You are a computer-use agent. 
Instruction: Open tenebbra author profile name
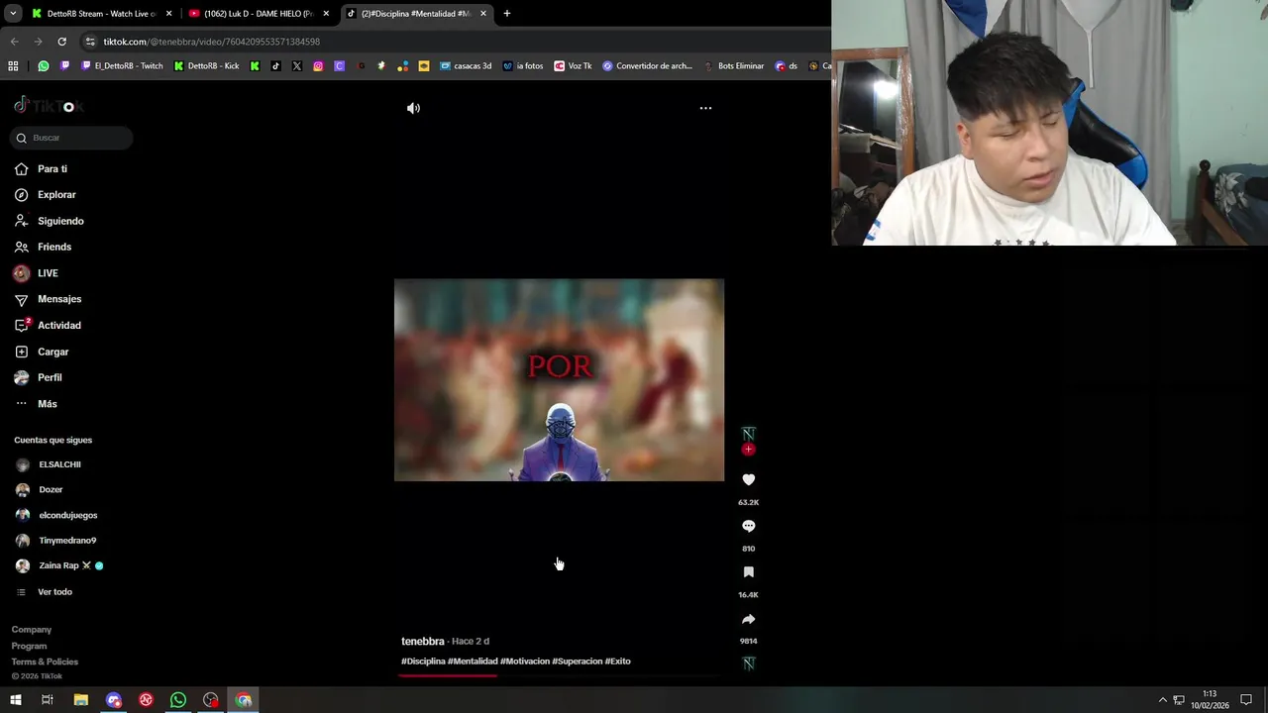[x=423, y=642]
